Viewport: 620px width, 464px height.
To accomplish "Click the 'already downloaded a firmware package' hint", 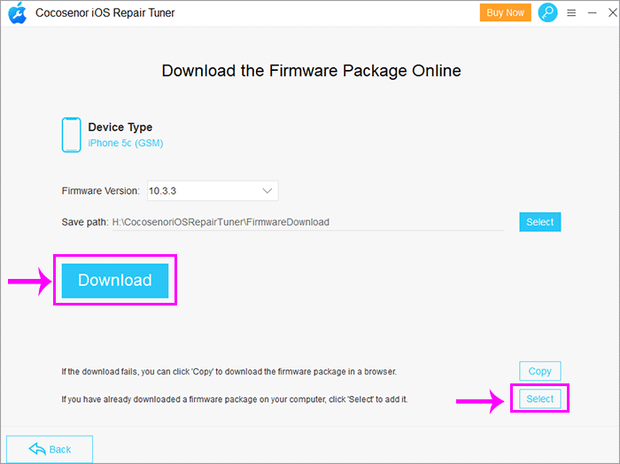I will coord(235,399).
